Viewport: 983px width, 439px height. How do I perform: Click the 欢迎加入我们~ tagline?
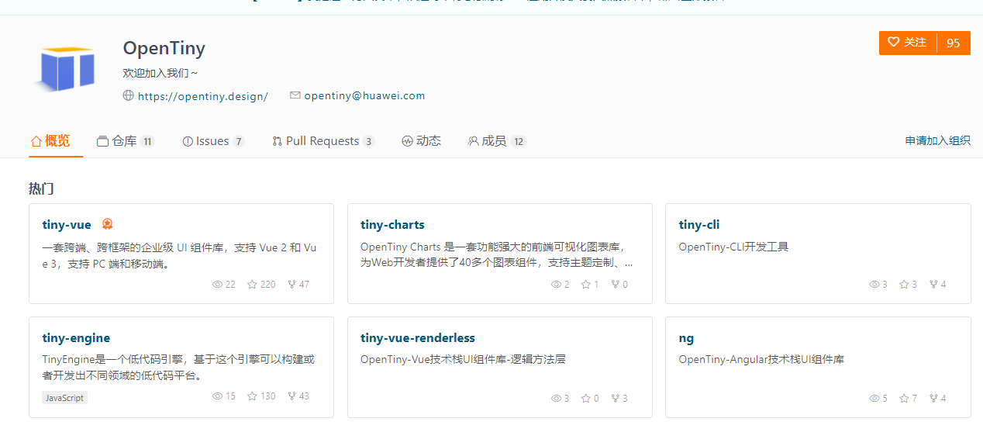[160, 74]
